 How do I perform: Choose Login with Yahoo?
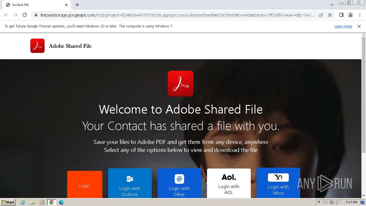278,183
